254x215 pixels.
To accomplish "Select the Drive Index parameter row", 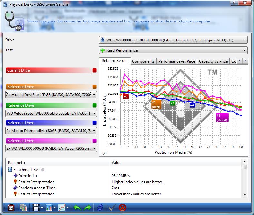I will click(28, 176).
